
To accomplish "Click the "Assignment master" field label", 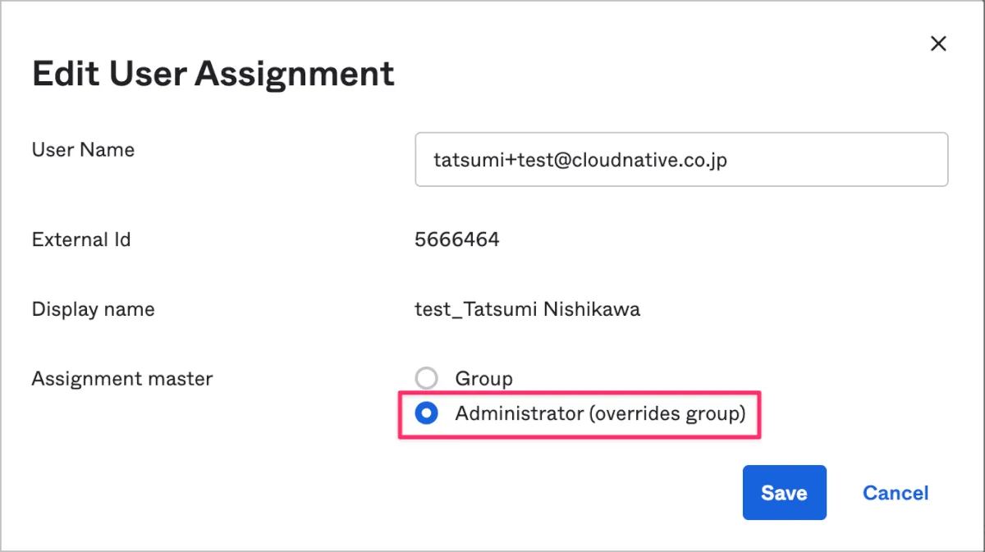I will coord(122,379).
